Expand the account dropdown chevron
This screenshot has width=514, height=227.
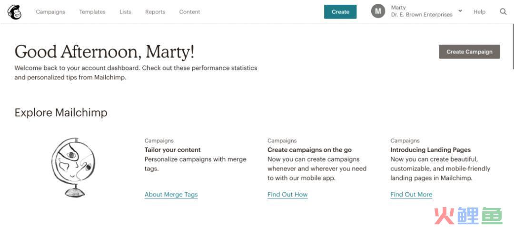click(x=460, y=11)
